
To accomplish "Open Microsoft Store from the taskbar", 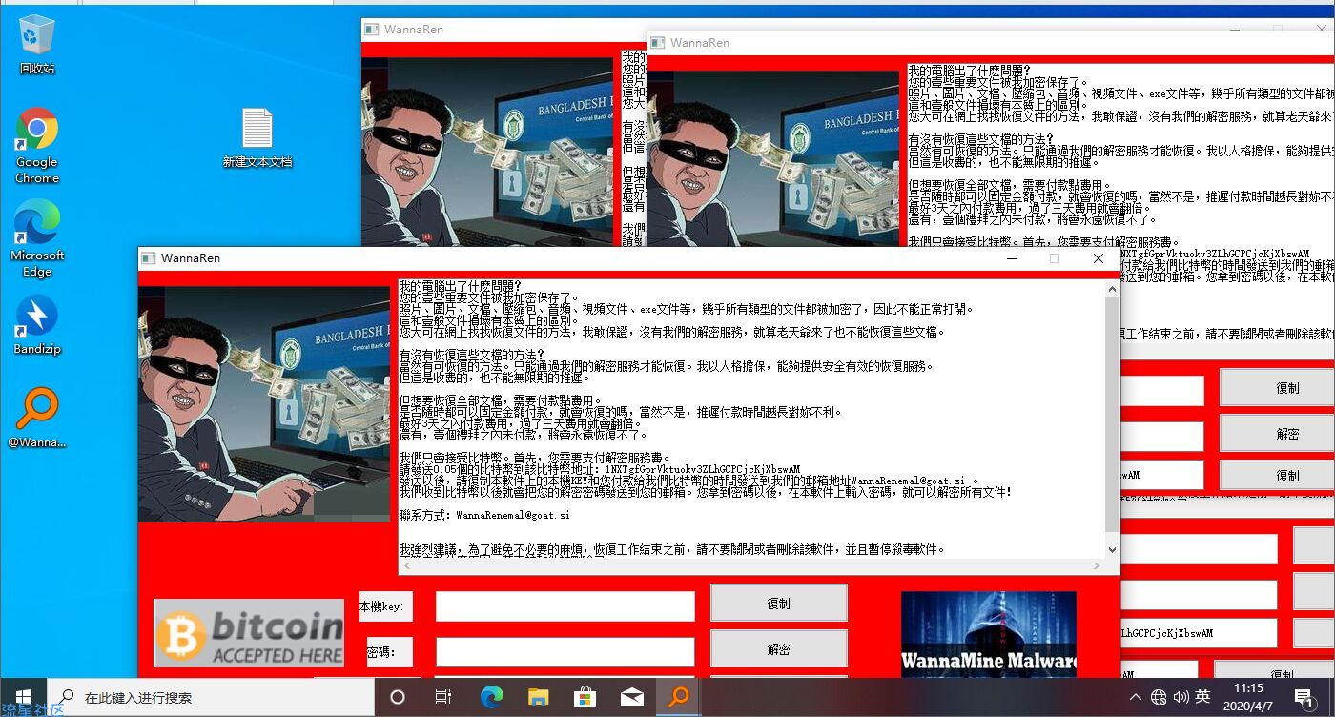I will tap(585, 697).
